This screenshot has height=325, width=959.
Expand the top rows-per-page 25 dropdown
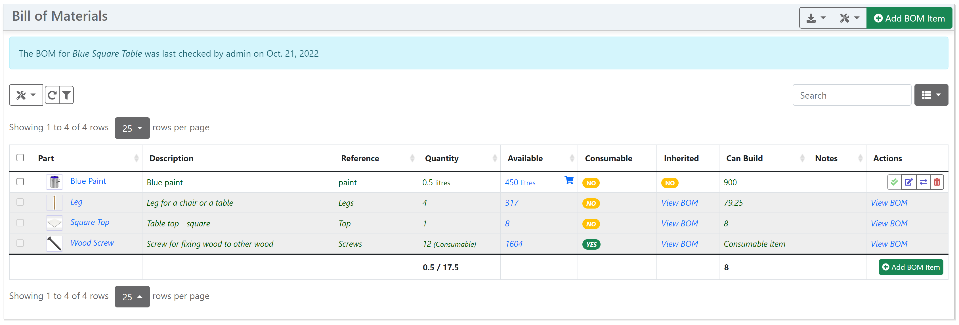click(132, 128)
